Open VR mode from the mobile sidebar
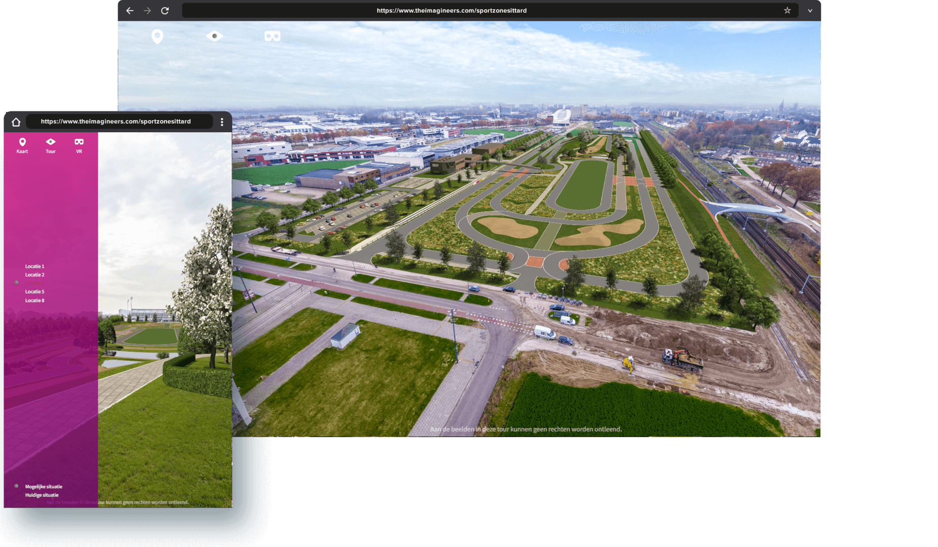Image resolution: width=938 pixels, height=547 pixels. click(79, 145)
